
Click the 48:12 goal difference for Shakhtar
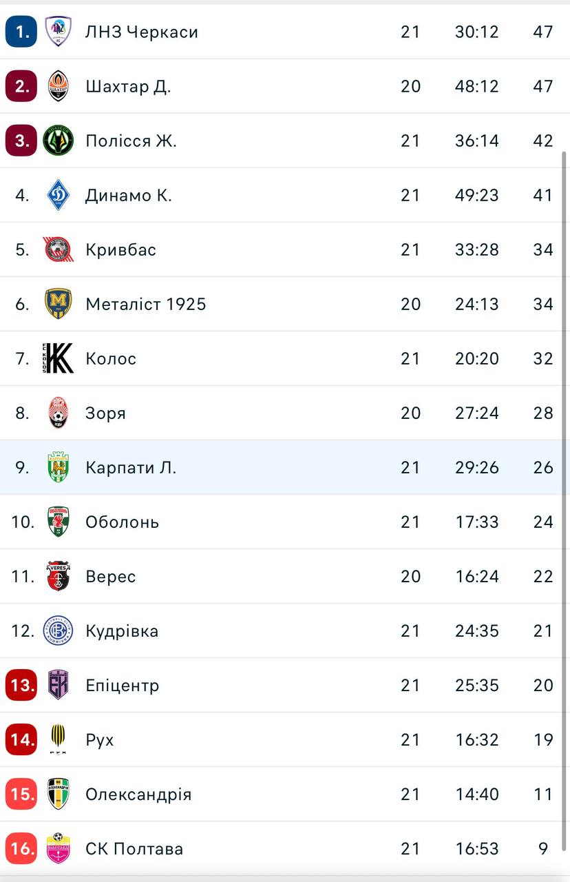click(x=476, y=86)
